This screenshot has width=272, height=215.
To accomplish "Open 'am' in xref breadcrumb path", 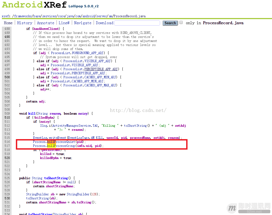I will (x=111, y=16).
